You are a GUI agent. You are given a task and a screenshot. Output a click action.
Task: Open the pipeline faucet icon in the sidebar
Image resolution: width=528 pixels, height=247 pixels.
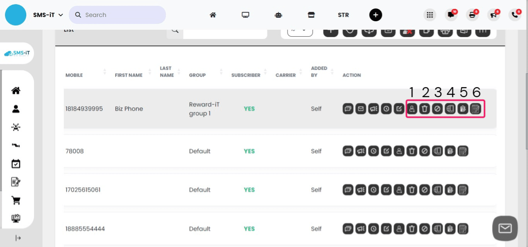[x=16, y=146]
